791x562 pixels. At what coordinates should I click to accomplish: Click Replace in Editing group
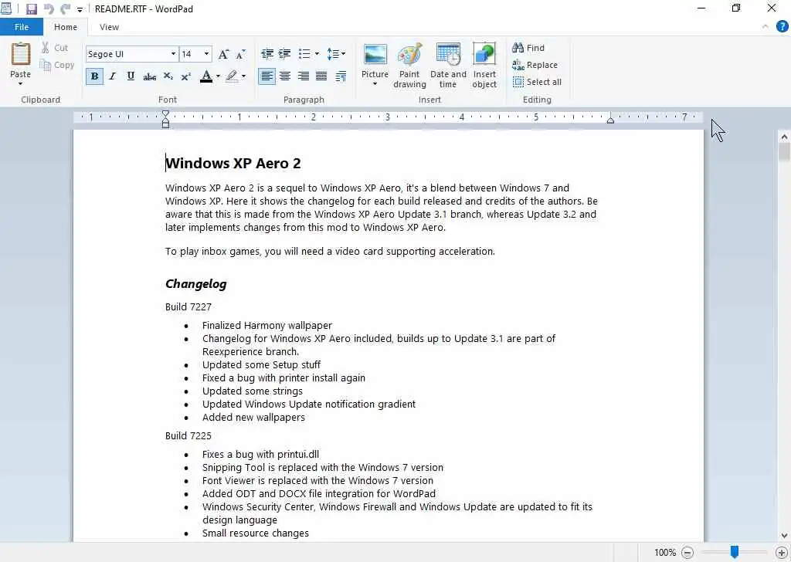(535, 65)
